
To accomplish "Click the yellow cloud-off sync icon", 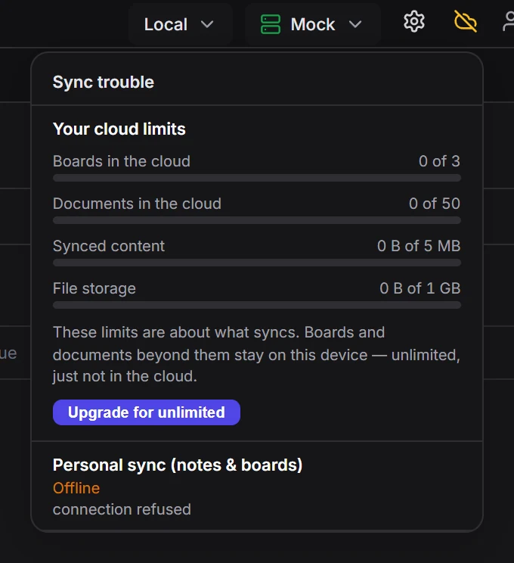I will [465, 21].
